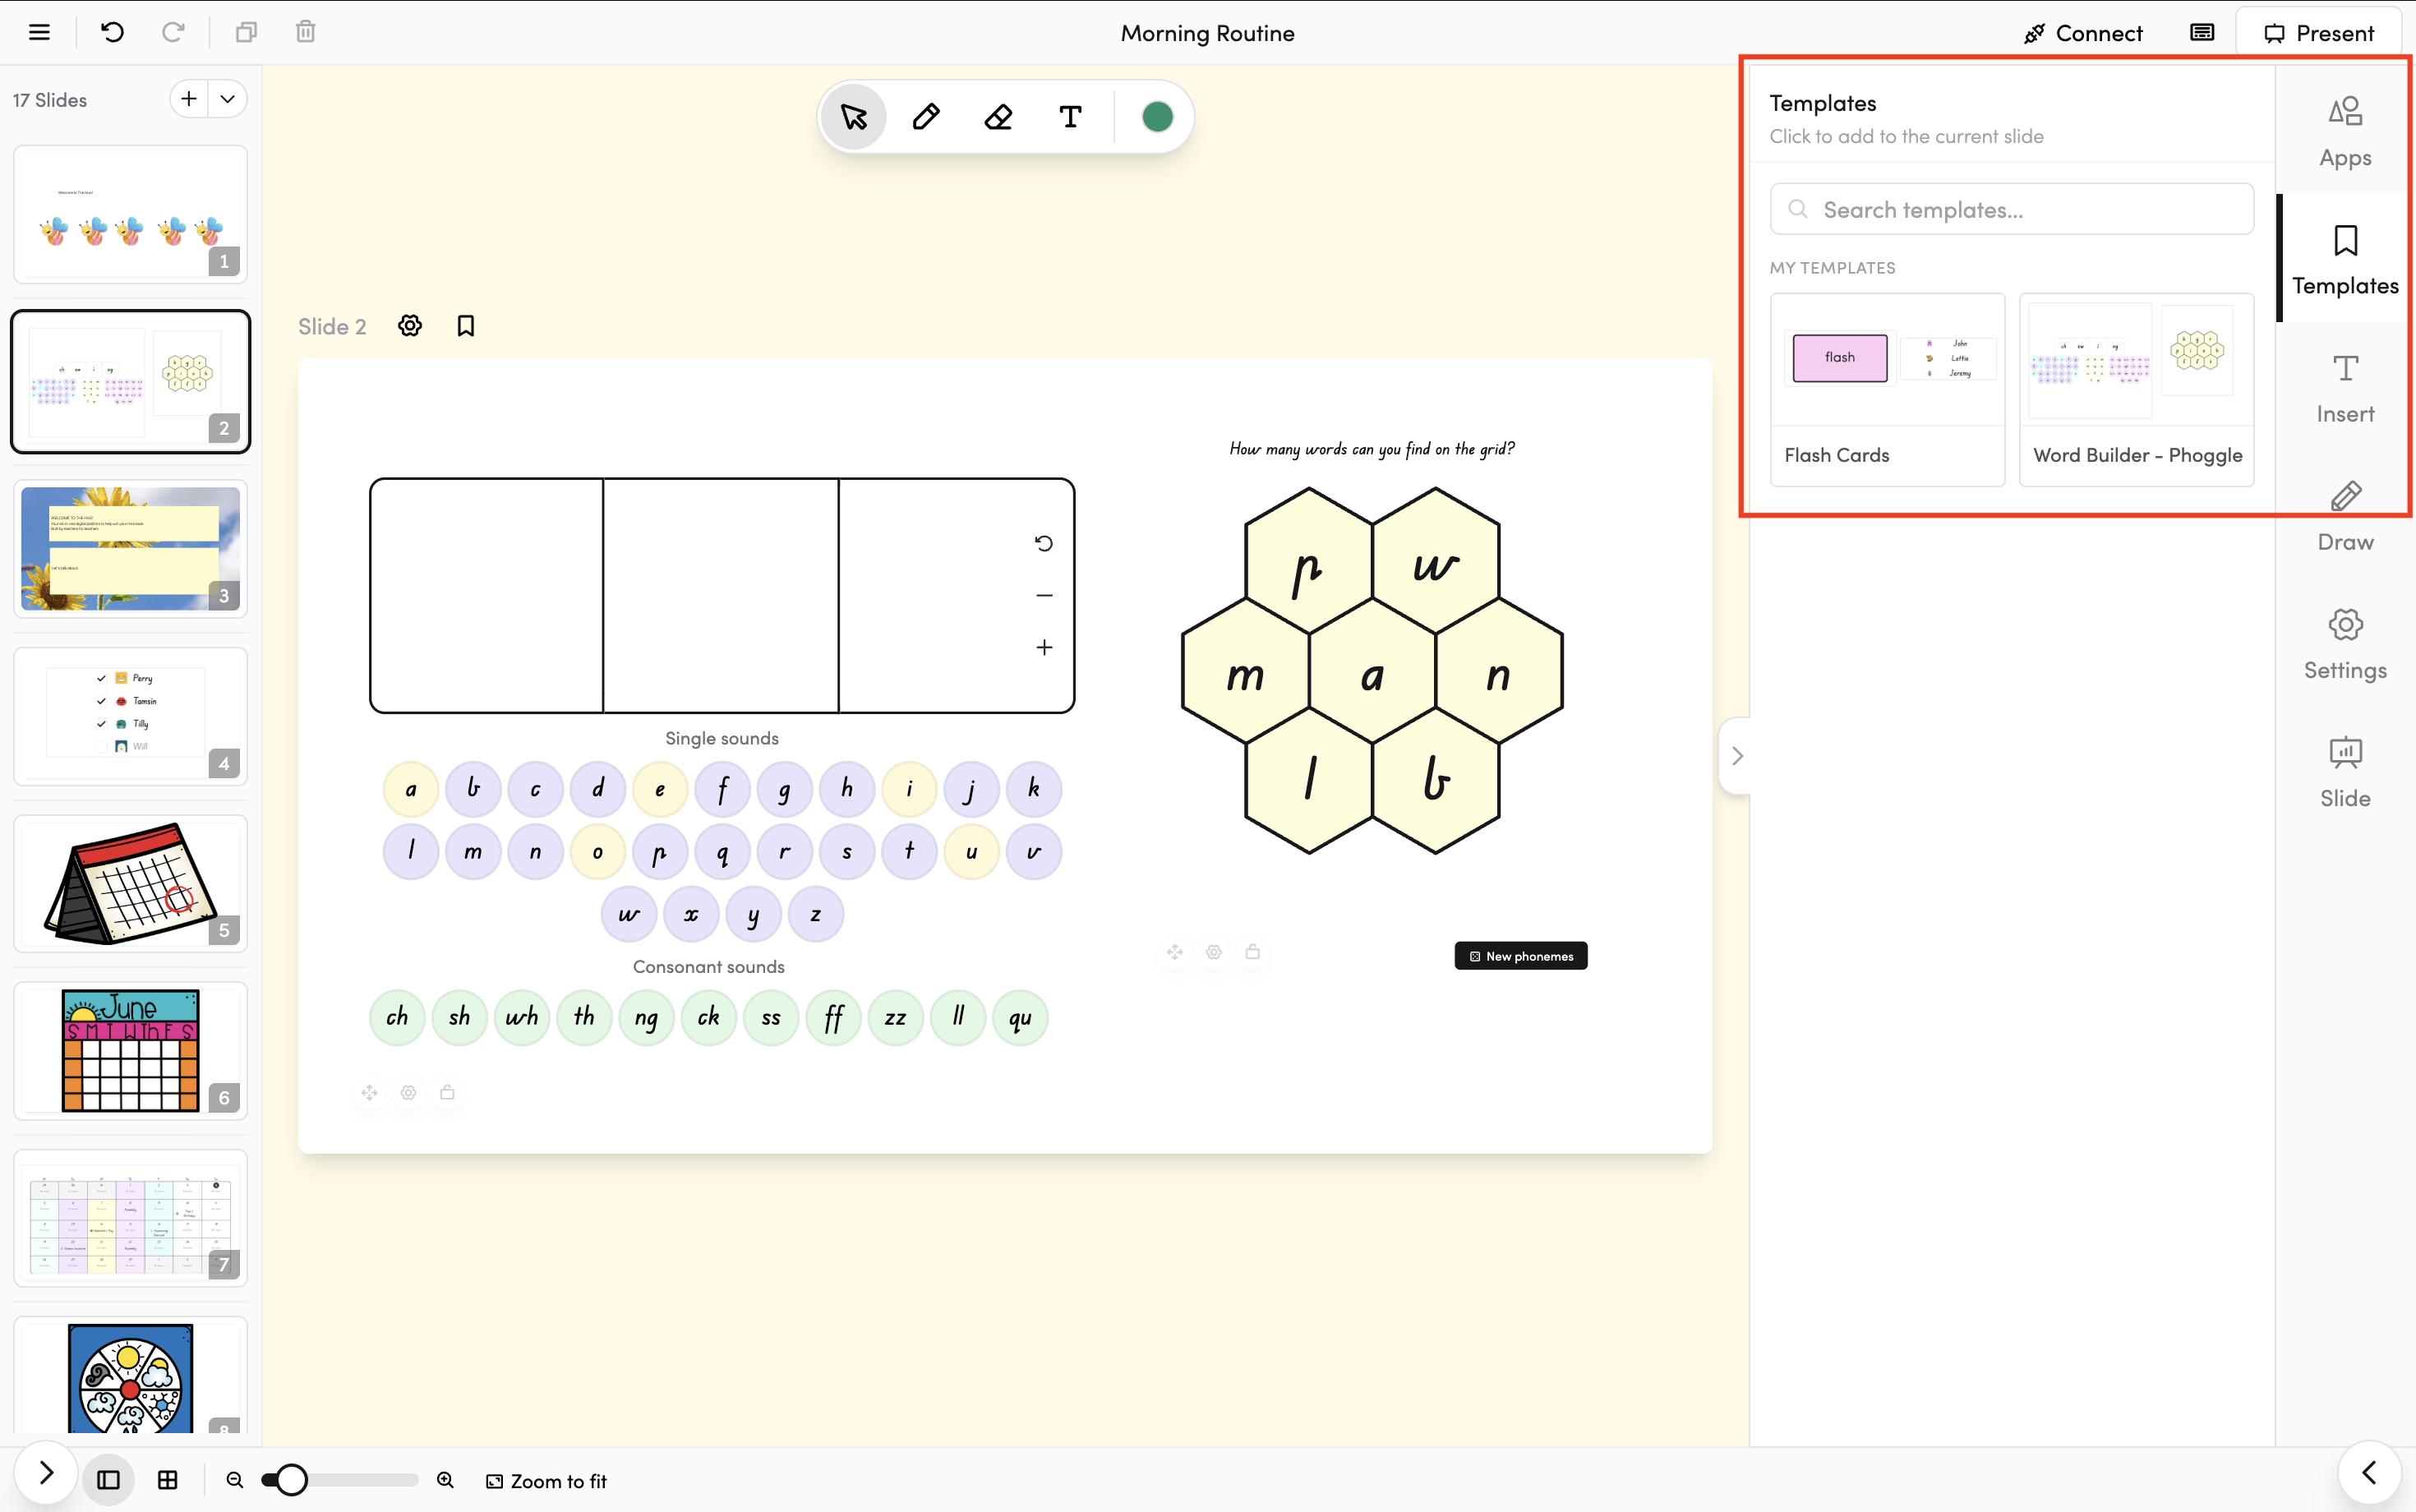Click the zoom in magnifier
This screenshot has height=1512, width=2416.
[446, 1480]
